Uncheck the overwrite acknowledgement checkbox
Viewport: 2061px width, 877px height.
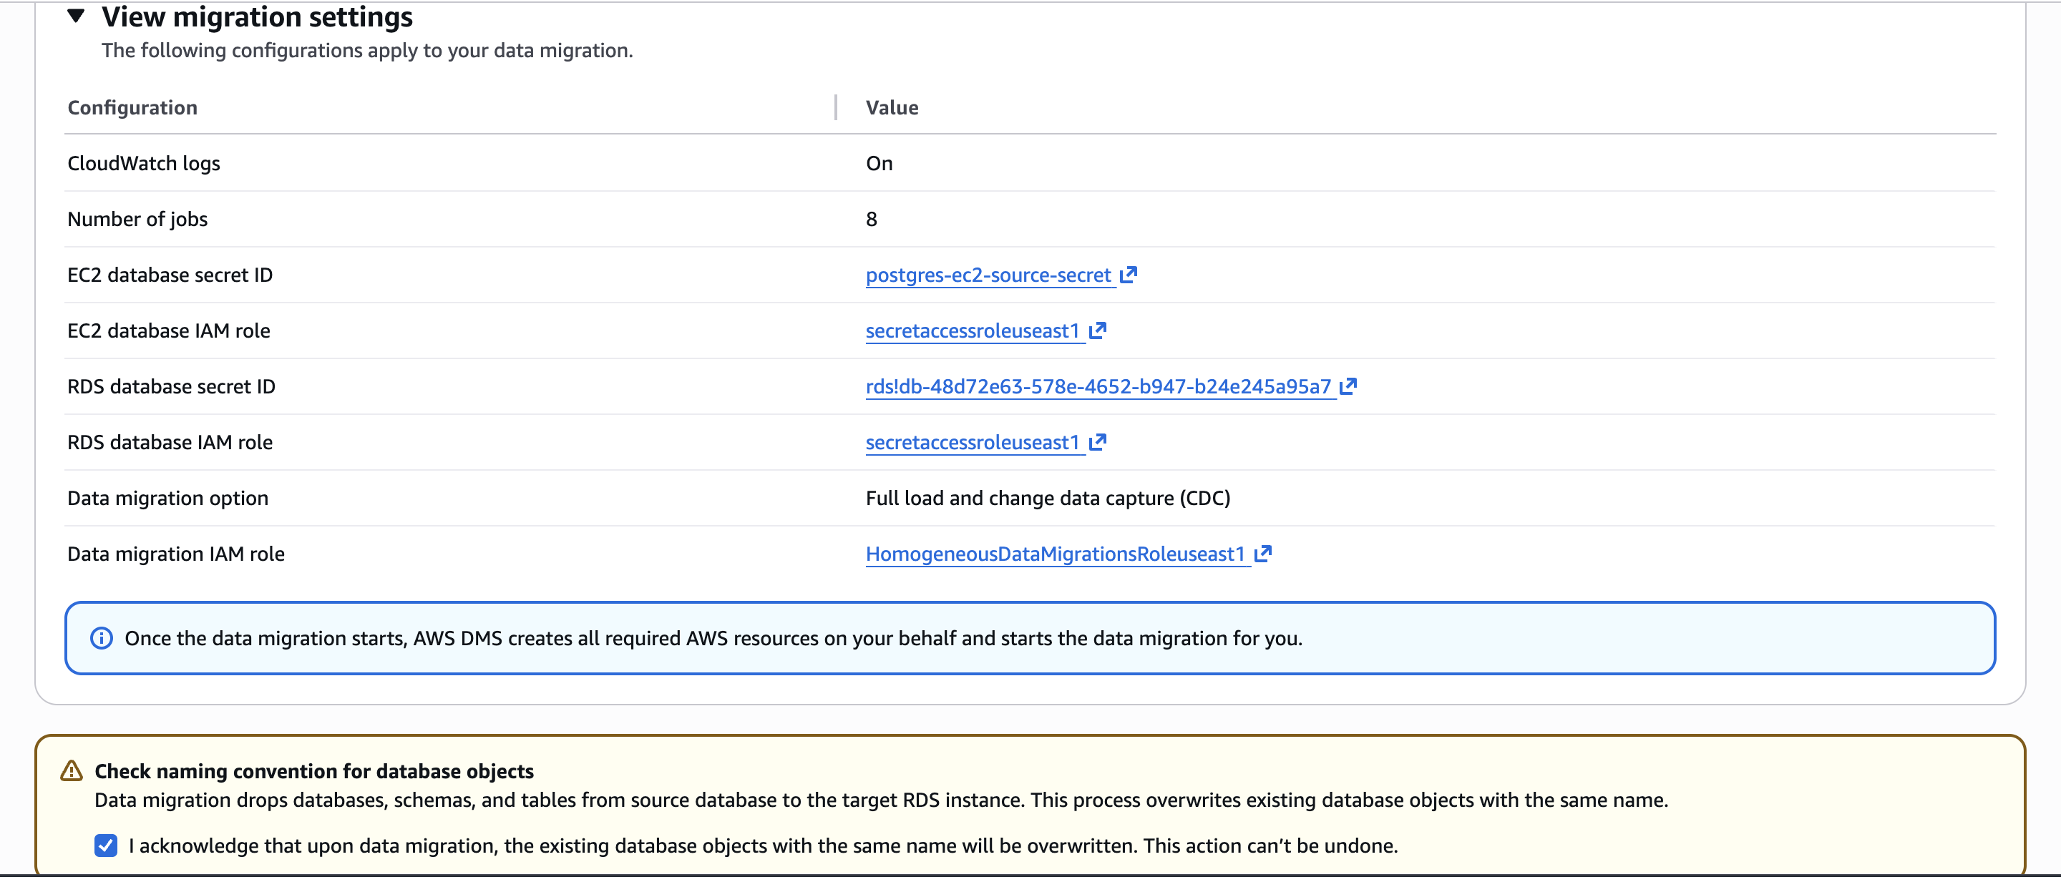106,845
